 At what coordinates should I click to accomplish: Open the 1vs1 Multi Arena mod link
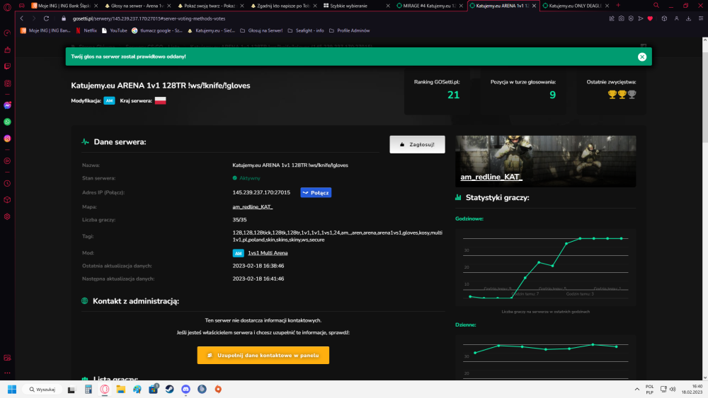268,253
